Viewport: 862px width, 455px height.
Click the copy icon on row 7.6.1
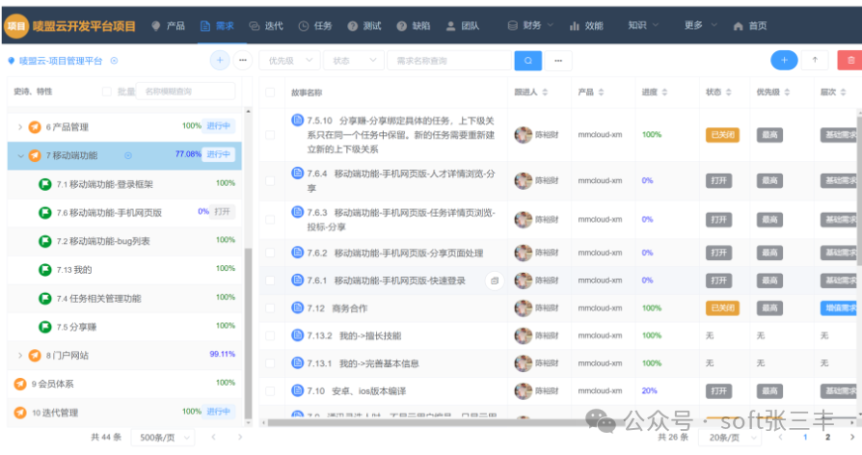(x=494, y=281)
